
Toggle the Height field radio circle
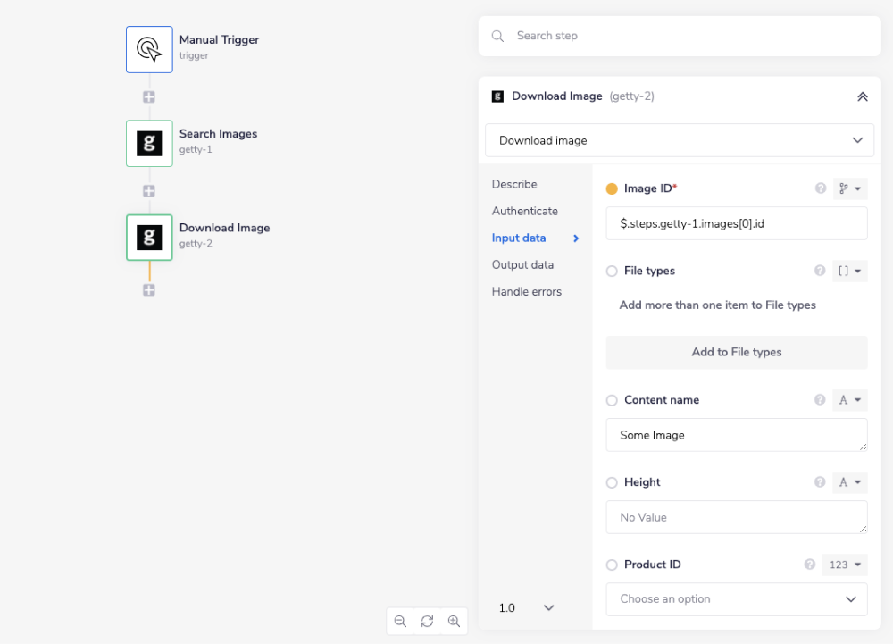(612, 482)
